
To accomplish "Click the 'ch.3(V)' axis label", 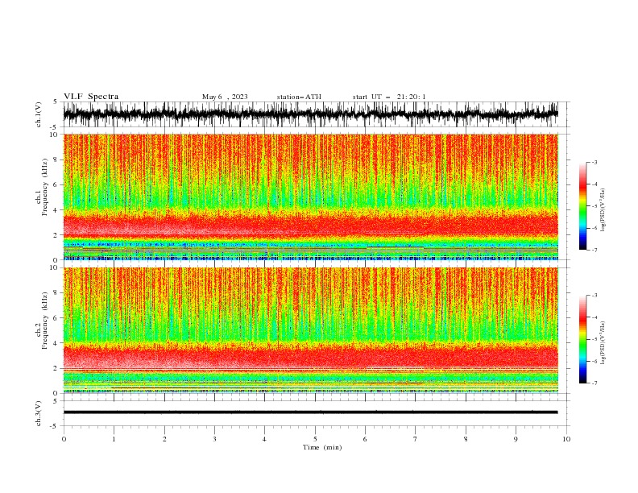I will coord(39,413).
